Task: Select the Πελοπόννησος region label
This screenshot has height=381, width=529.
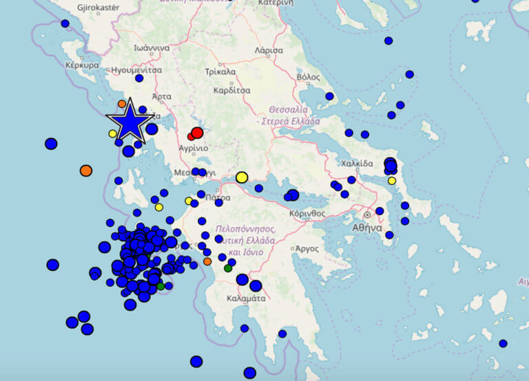Action: [245, 228]
